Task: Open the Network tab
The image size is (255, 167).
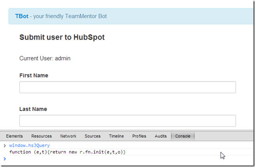Action: coord(68,136)
